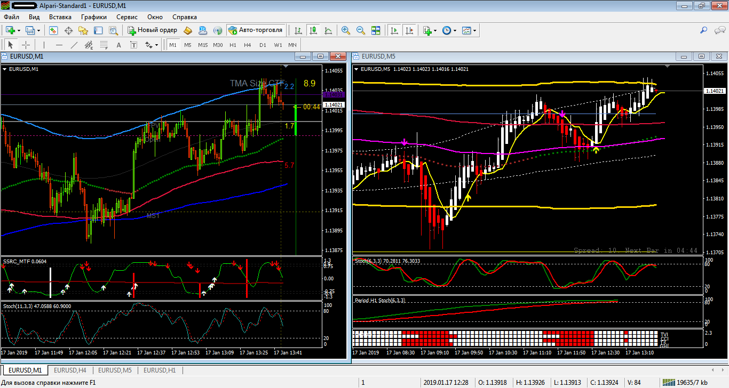729x388 pixels.
Task: Switch to the EURUSD,H4 chart tab
Action: pos(70,370)
